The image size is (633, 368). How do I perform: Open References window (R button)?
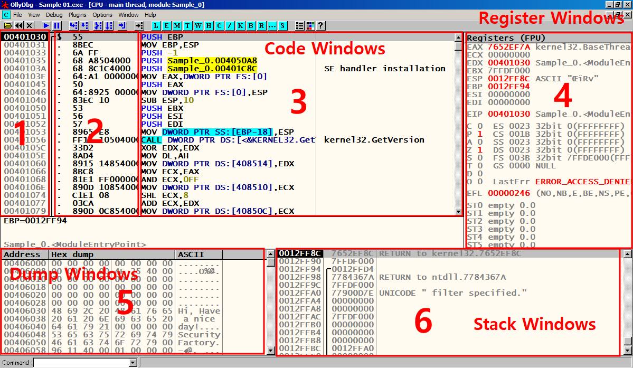pyautogui.click(x=261, y=25)
